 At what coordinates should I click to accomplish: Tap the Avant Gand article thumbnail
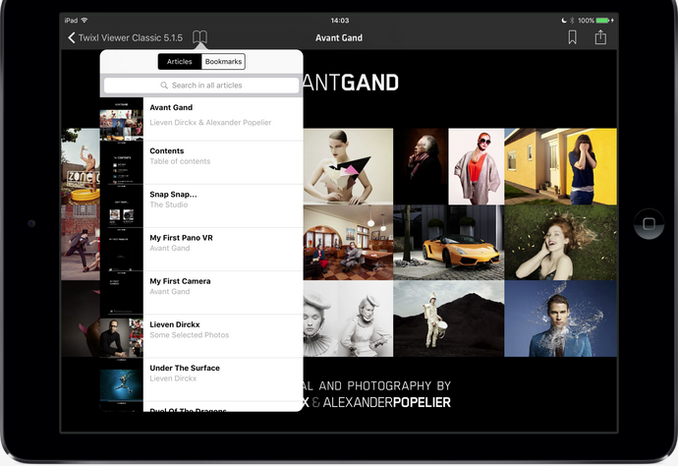pos(122,119)
